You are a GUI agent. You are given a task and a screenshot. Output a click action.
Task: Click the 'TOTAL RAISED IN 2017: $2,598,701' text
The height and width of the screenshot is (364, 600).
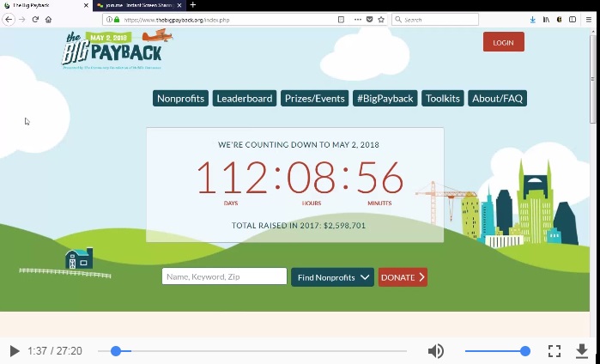click(299, 226)
